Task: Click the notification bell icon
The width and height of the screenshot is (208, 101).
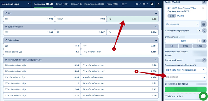Action: 137,4
